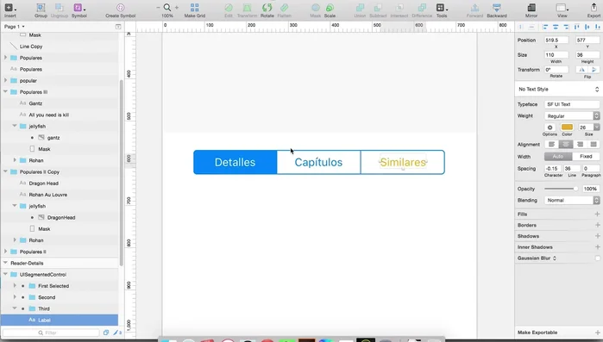
Task: Open the Symbol toolbar menu
Action: pos(79,8)
